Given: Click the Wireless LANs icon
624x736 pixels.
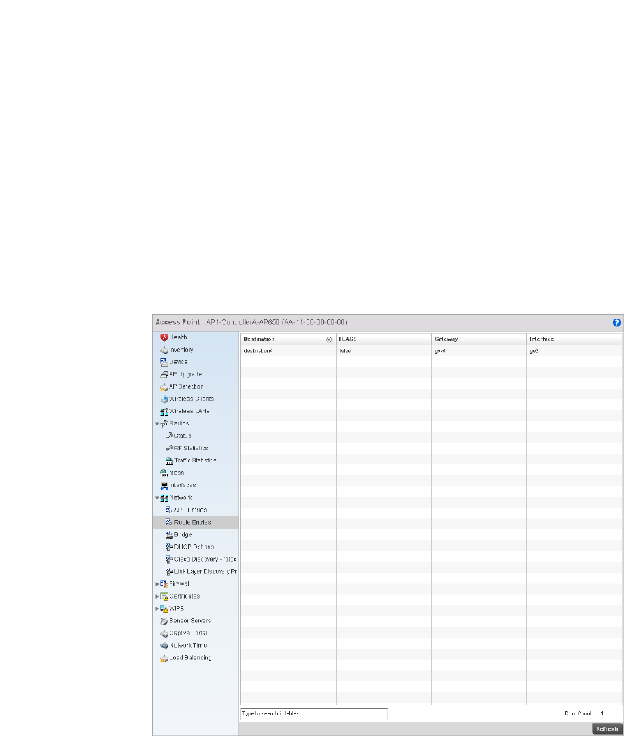Looking at the screenshot, I should [164, 412].
